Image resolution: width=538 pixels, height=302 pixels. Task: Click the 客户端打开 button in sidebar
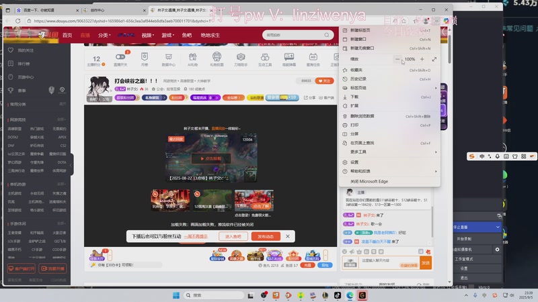click(22, 268)
